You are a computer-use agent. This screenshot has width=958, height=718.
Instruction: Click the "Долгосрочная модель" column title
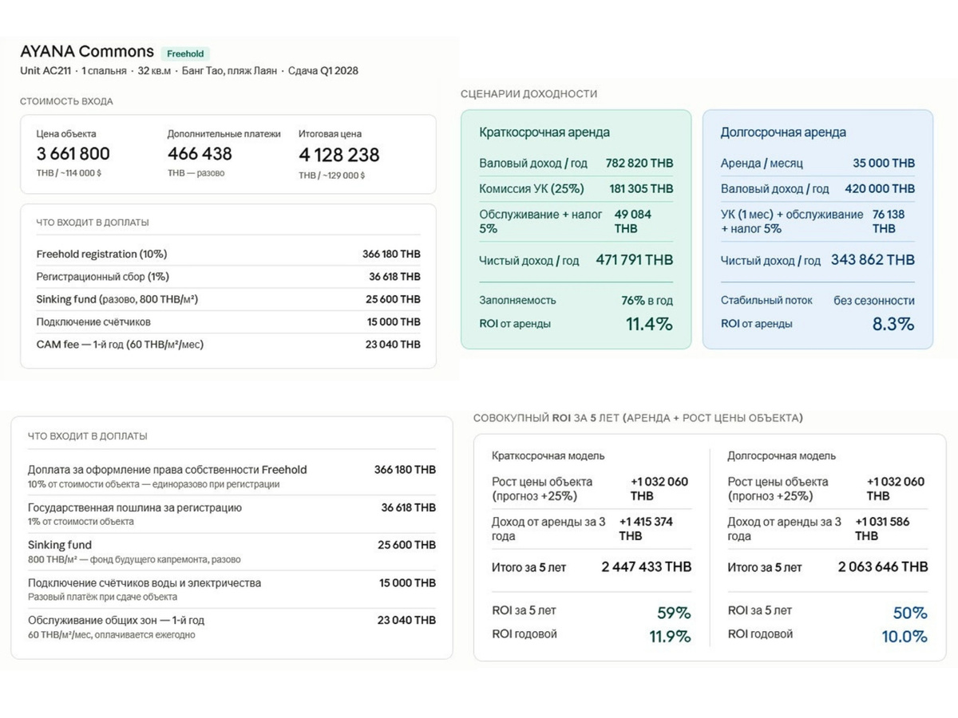coord(782,456)
